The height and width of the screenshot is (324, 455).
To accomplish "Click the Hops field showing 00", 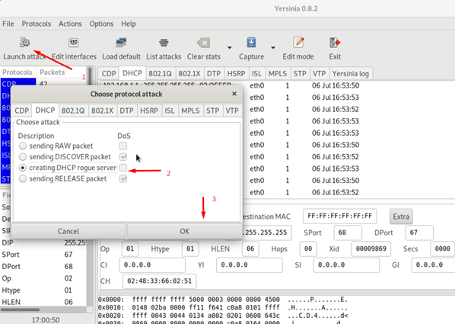I will pos(308,249).
